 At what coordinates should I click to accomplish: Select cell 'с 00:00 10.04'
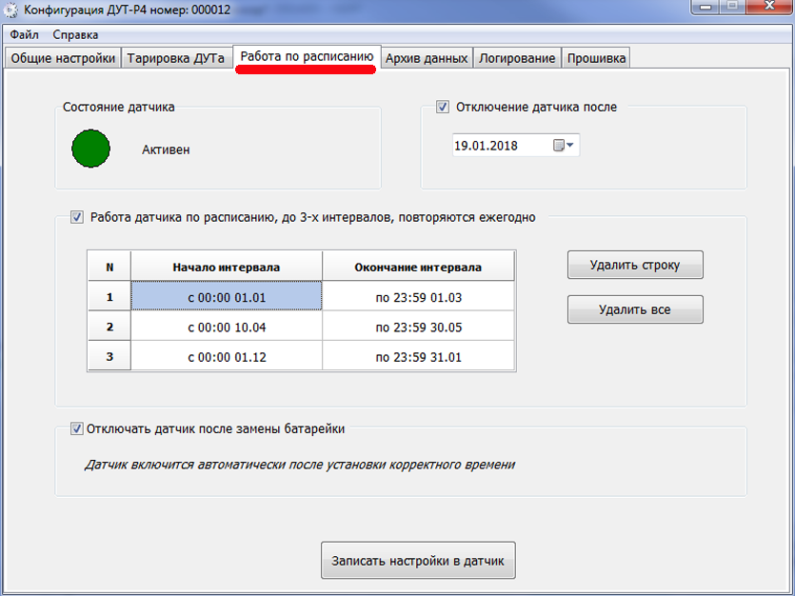(x=227, y=327)
